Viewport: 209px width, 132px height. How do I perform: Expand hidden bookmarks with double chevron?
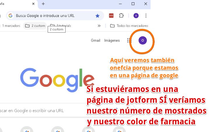point(99,26)
